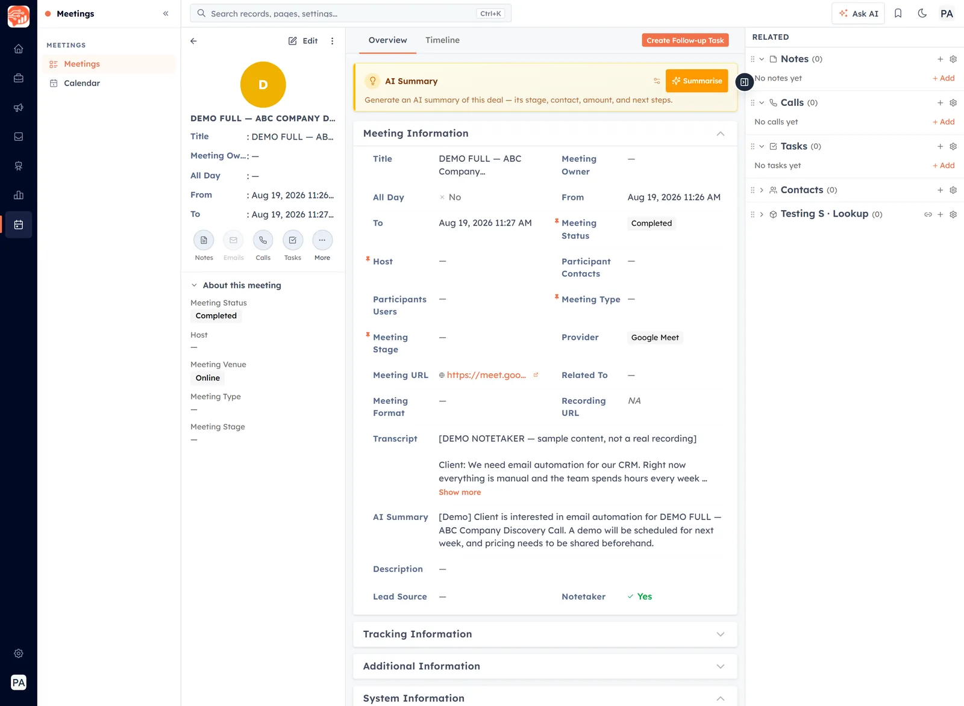Open the Home icon in sidebar
This screenshot has height=706, width=964.
coord(19,49)
